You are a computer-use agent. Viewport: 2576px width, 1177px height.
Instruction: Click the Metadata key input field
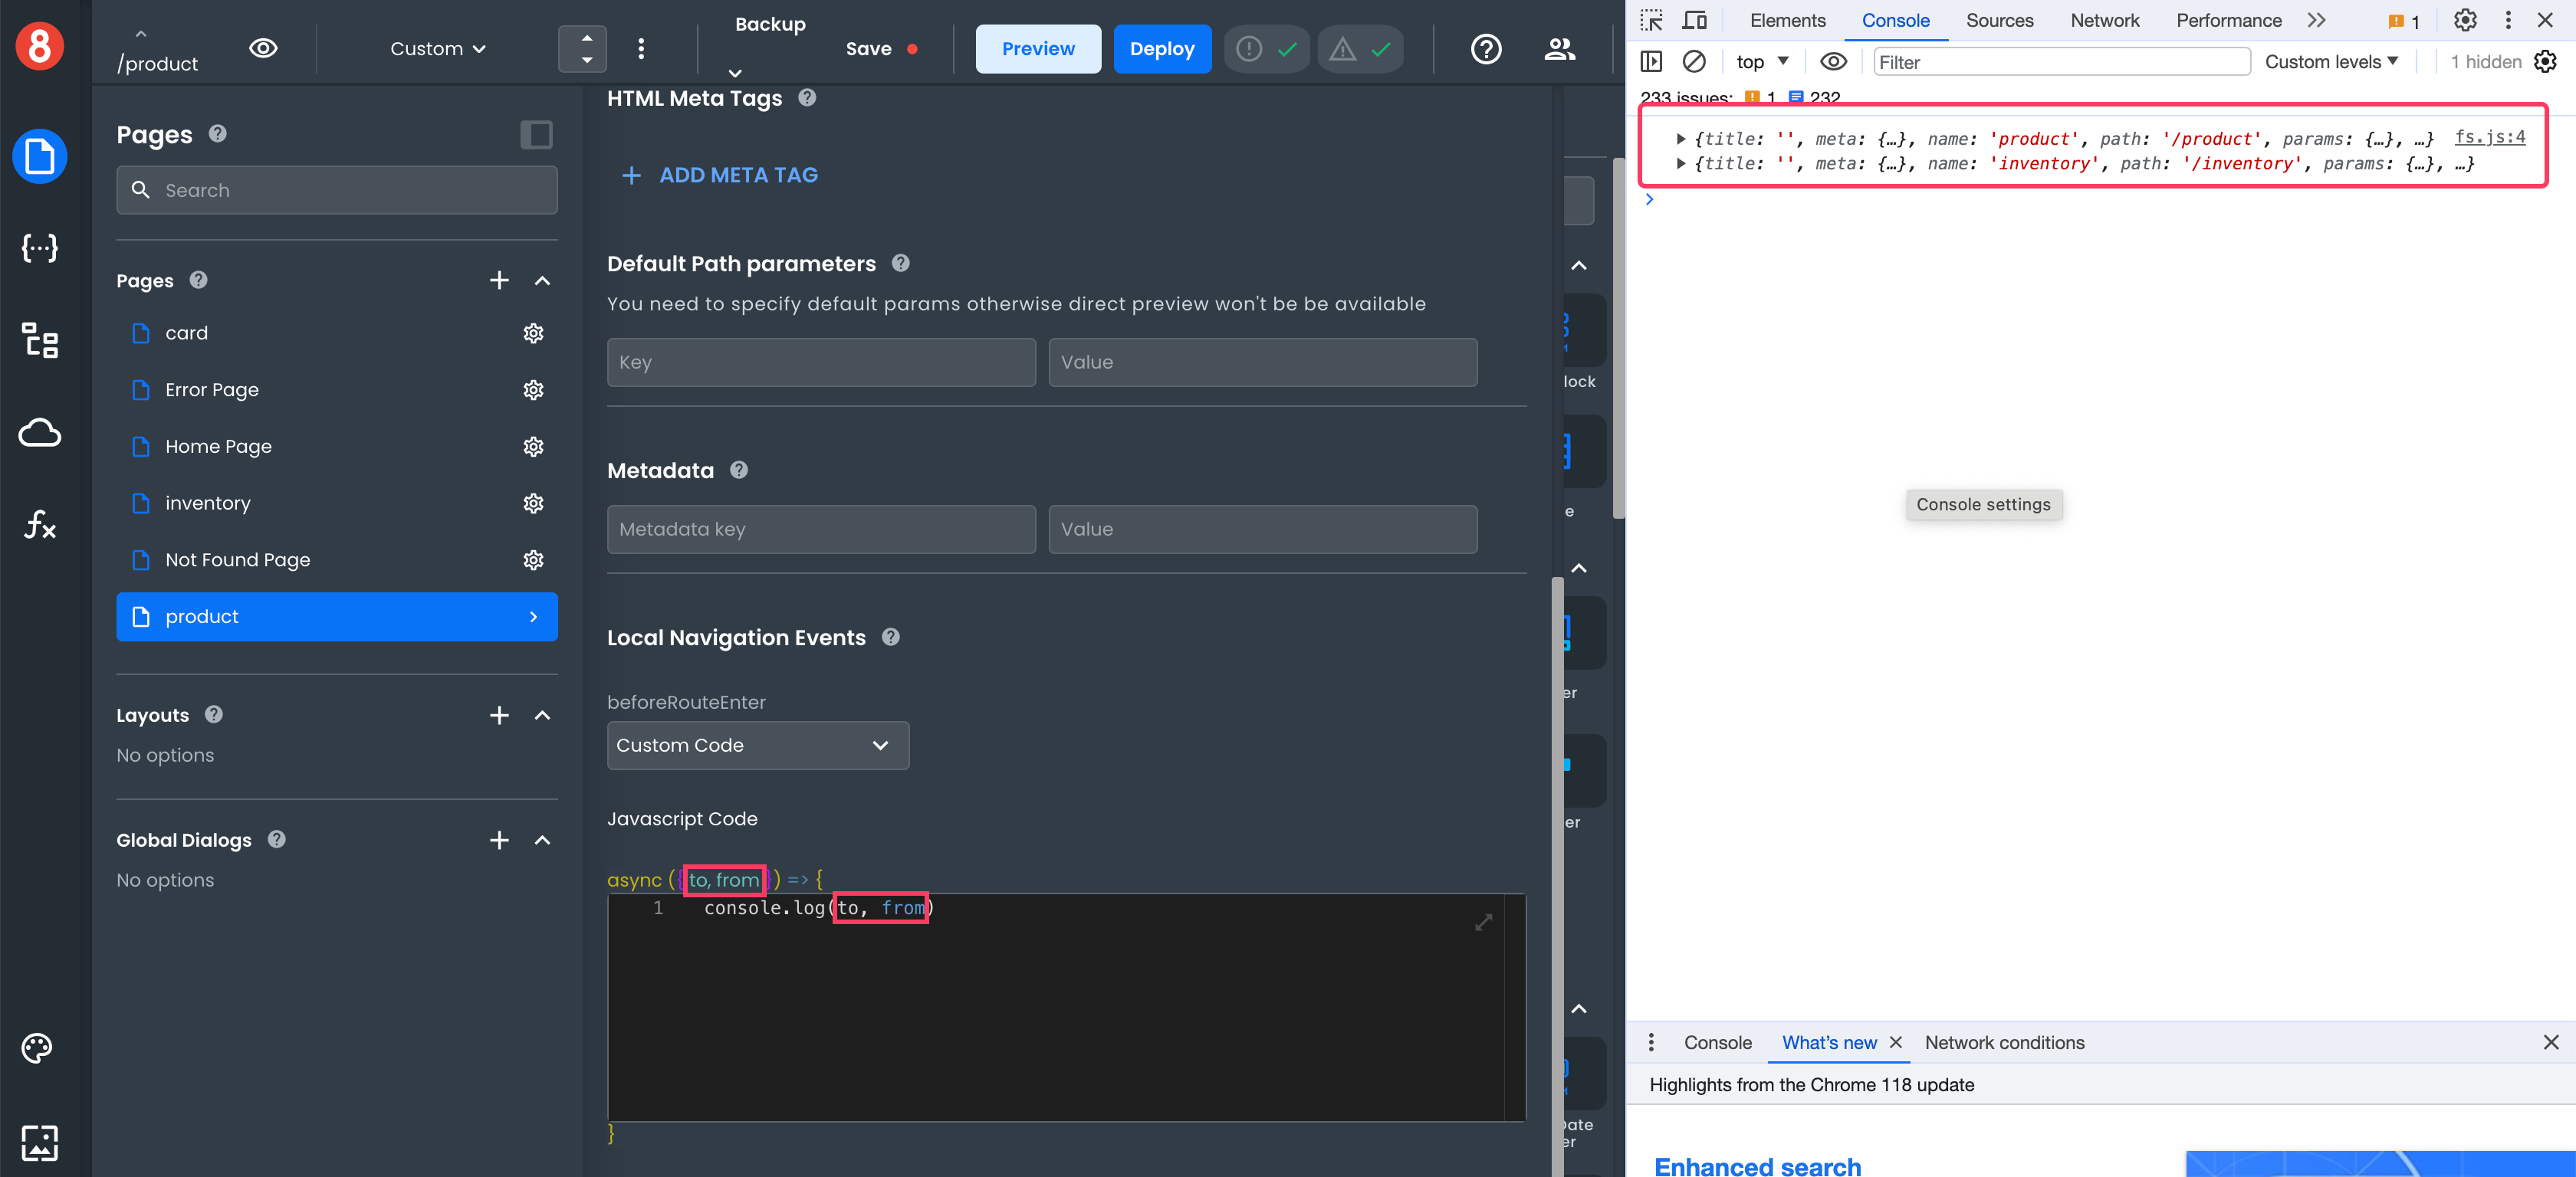coord(820,529)
